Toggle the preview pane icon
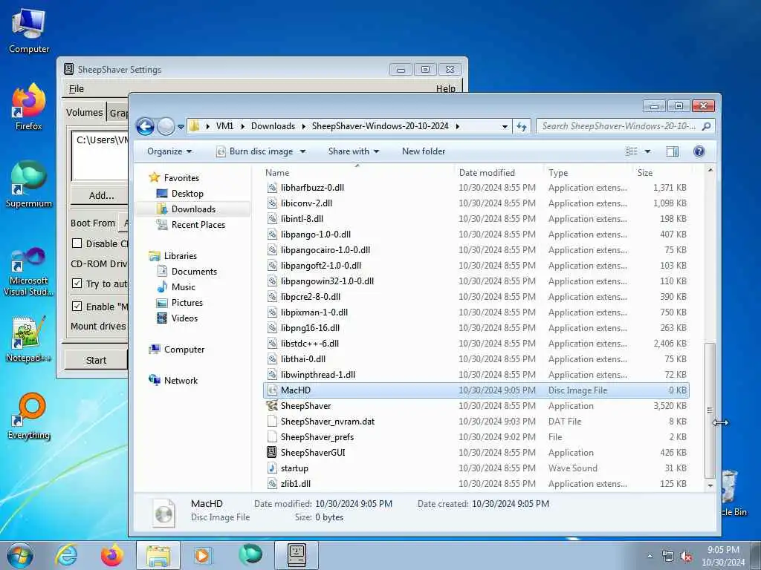The height and width of the screenshot is (570, 761). [672, 151]
